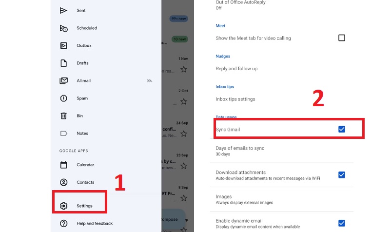This screenshot has height=232, width=390.
Task: Click Always display external images text
Action: point(244,203)
